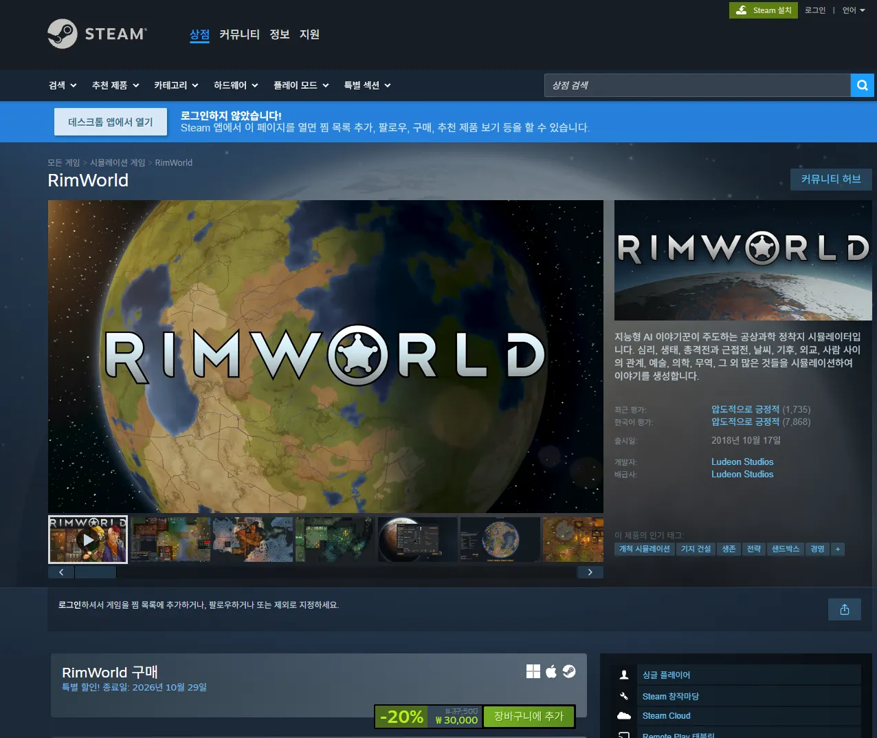Click the Steam Cloud cloud icon
The width and height of the screenshot is (877, 738).
point(624,716)
